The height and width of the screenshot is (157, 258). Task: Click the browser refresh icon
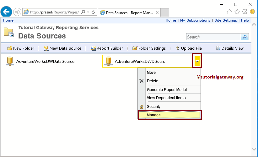click(x=94, y=12)
